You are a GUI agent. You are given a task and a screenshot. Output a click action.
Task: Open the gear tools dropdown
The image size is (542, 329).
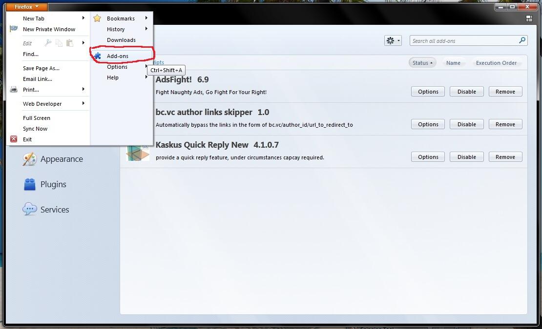pos(393,40)
